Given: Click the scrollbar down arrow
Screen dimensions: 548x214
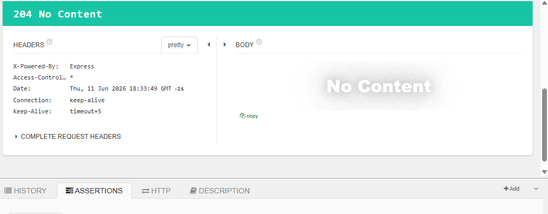Looking at the screenshot, I should [x=544, y=172].
